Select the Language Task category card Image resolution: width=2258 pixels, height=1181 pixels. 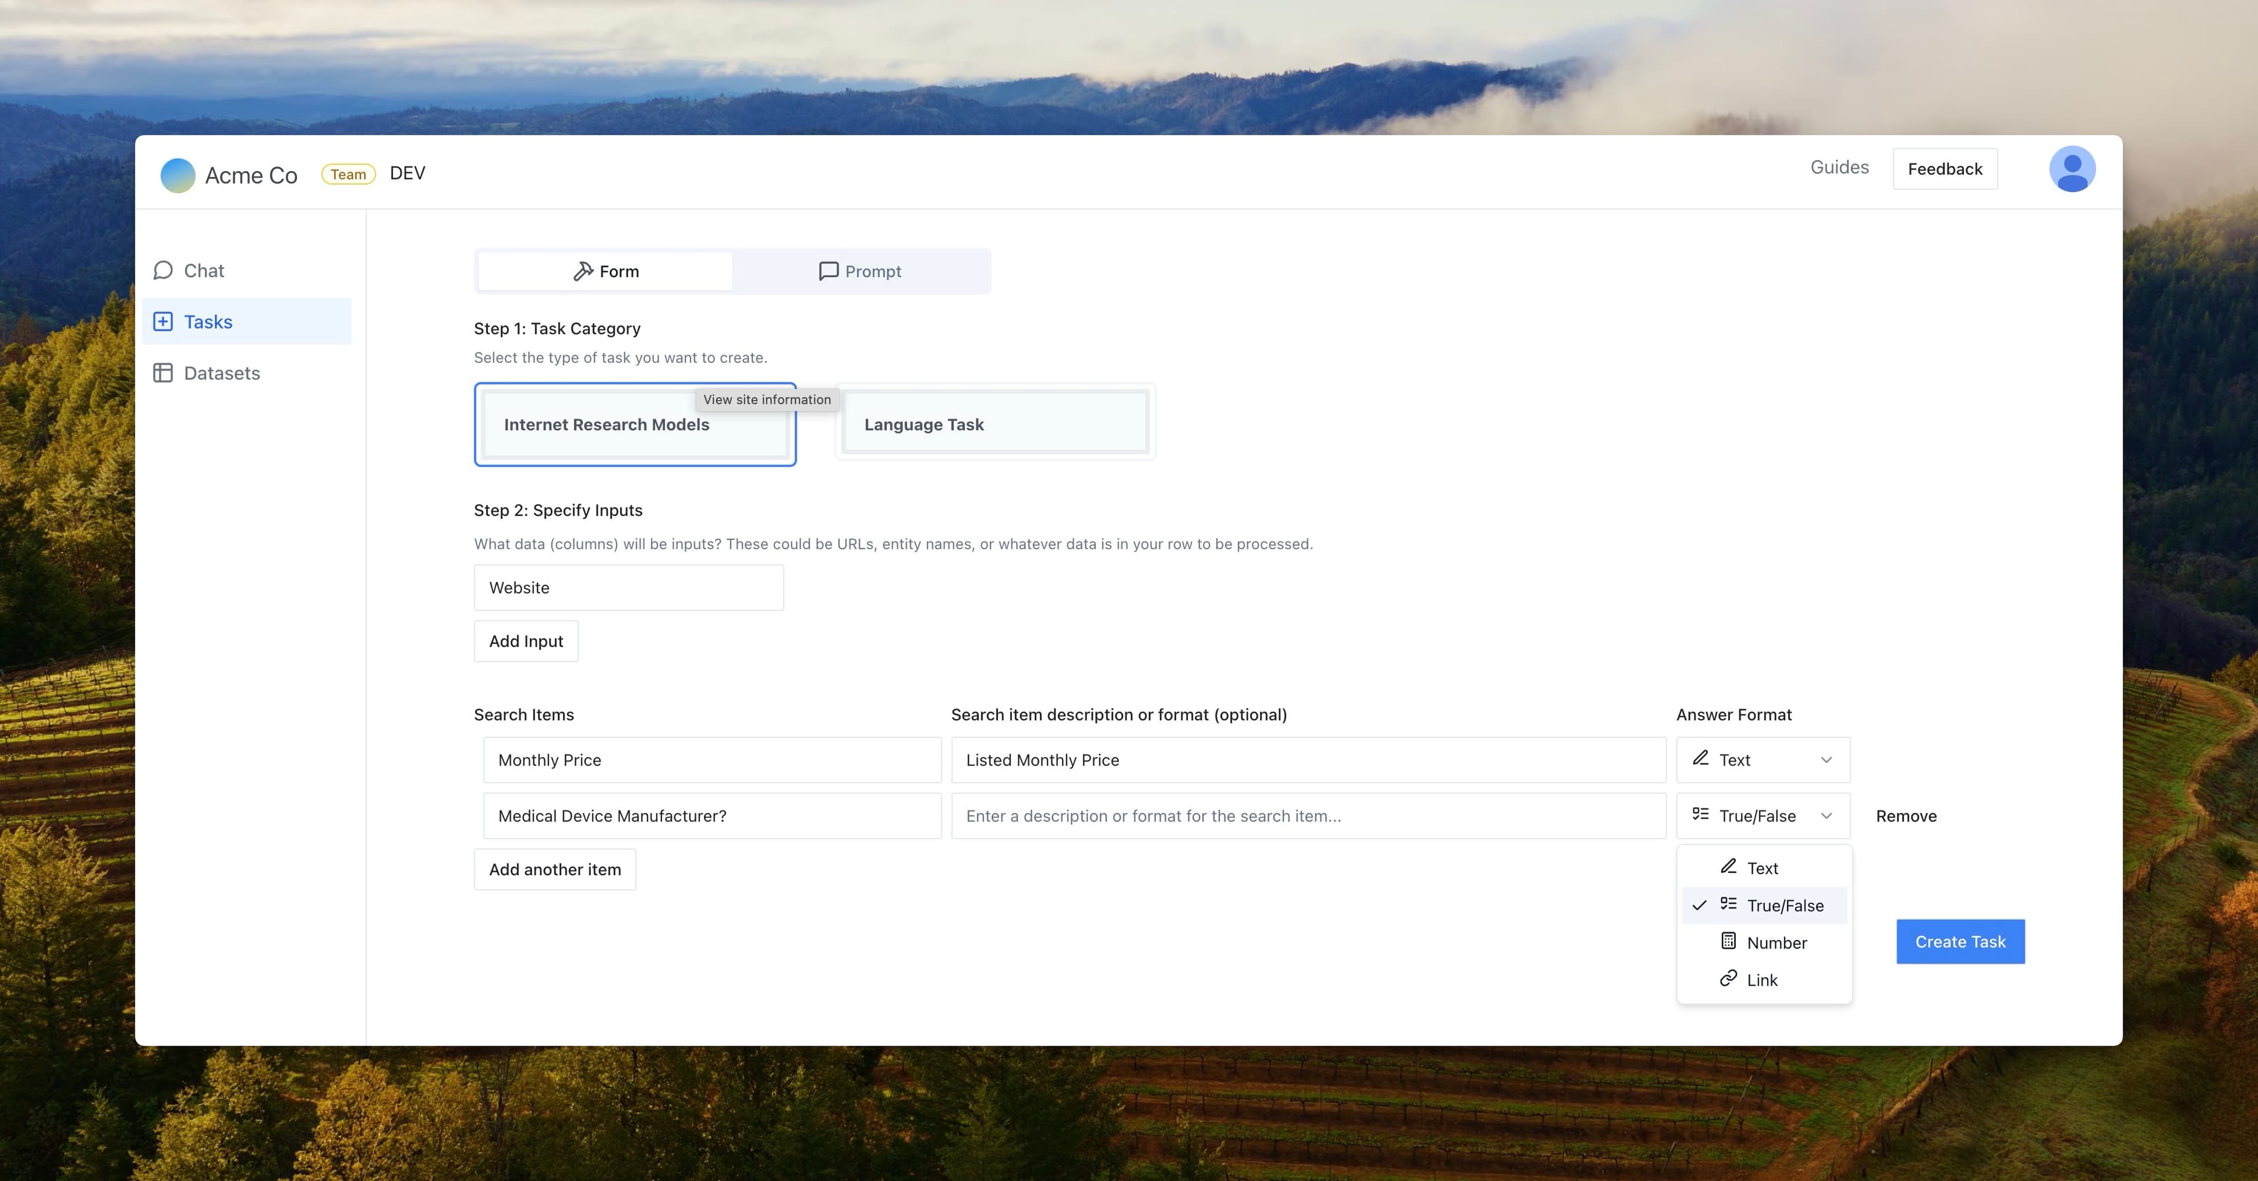tap(995, 425)
